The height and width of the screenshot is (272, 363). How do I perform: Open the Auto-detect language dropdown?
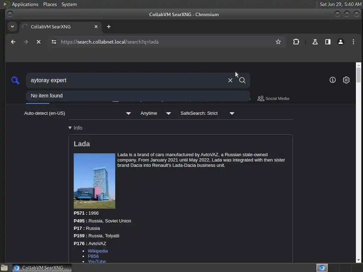click(x=78, y=113)
